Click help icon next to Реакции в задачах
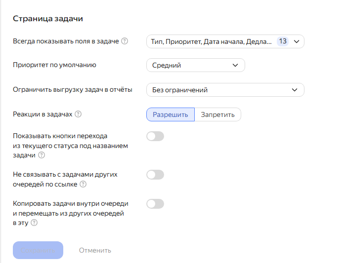Screen dimensions: 346x263 pos(78,114)
